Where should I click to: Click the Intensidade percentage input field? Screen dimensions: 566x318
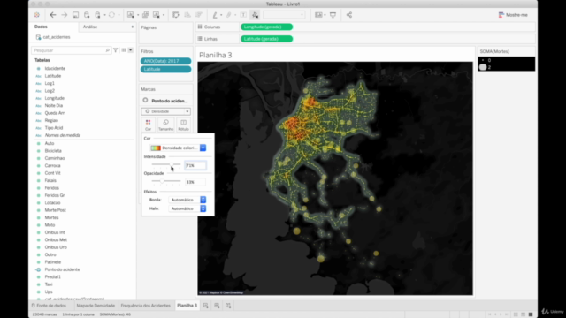tap(195, 165)
